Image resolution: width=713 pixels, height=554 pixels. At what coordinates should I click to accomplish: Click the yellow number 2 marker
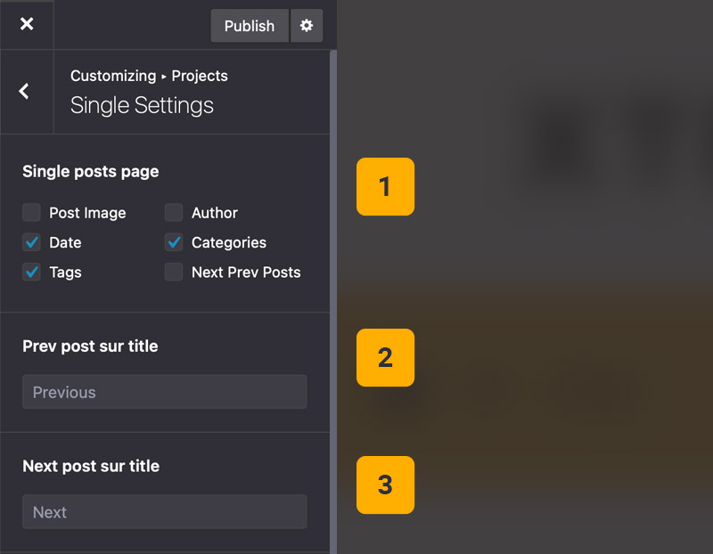[x=385, y=357]
